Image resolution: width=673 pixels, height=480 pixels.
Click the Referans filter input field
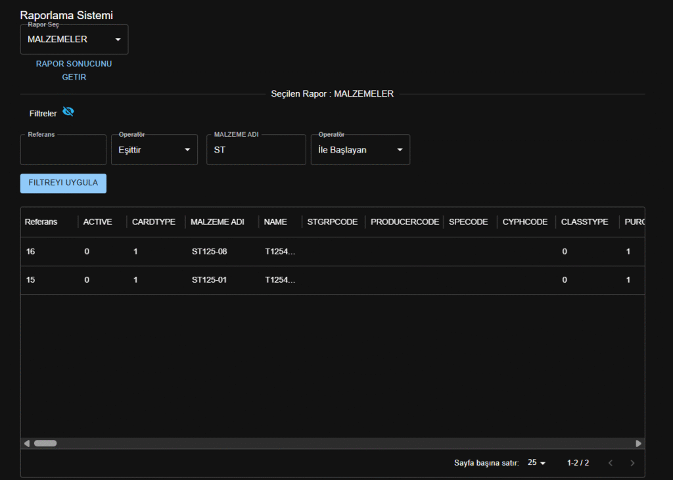click(63, 150)
